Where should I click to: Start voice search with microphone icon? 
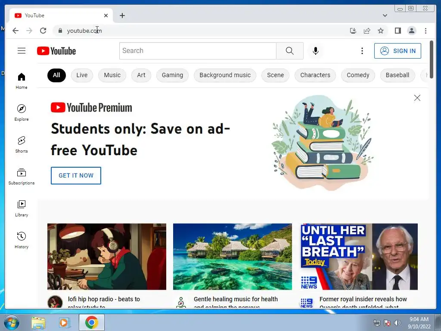click(316, 51)
